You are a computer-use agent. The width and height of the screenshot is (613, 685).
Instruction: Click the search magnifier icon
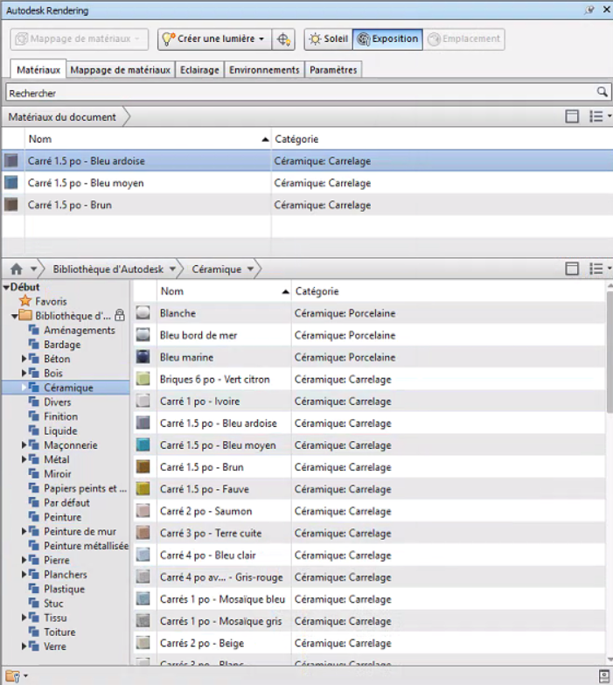tap(603, 92)
